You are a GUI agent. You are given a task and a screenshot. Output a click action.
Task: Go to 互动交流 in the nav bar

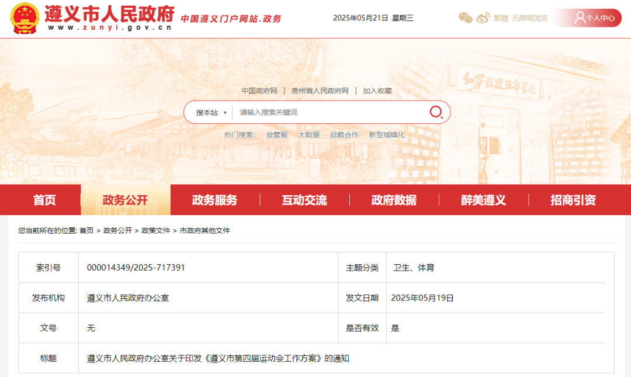(304, 200)
